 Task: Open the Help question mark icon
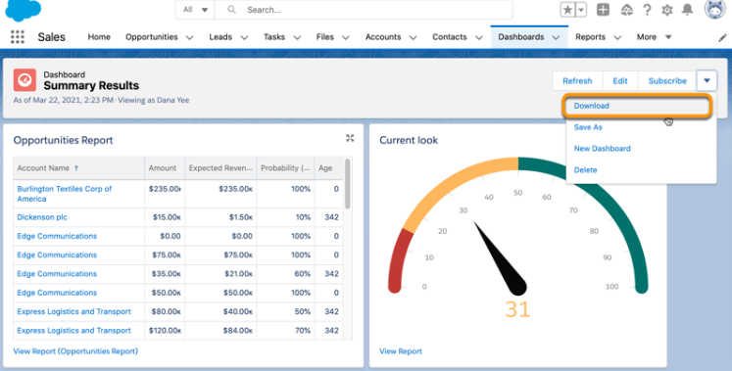coord(647,10)
